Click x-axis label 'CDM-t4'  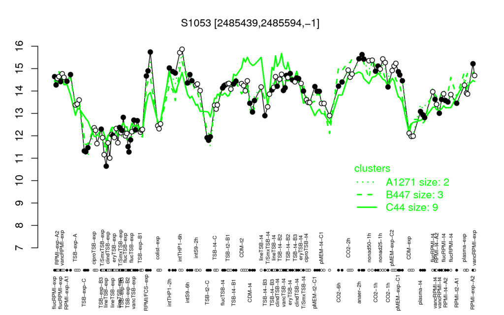[250, 293]
